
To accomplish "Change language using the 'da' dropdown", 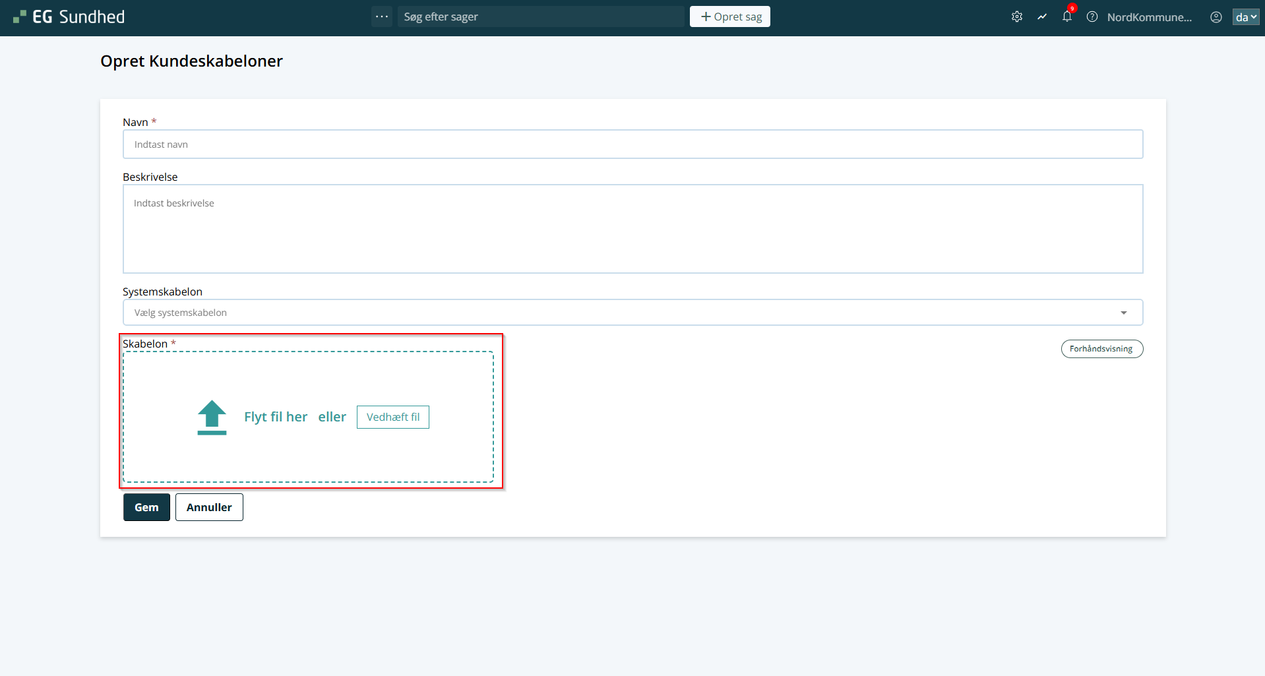I will click(1245, 17).
